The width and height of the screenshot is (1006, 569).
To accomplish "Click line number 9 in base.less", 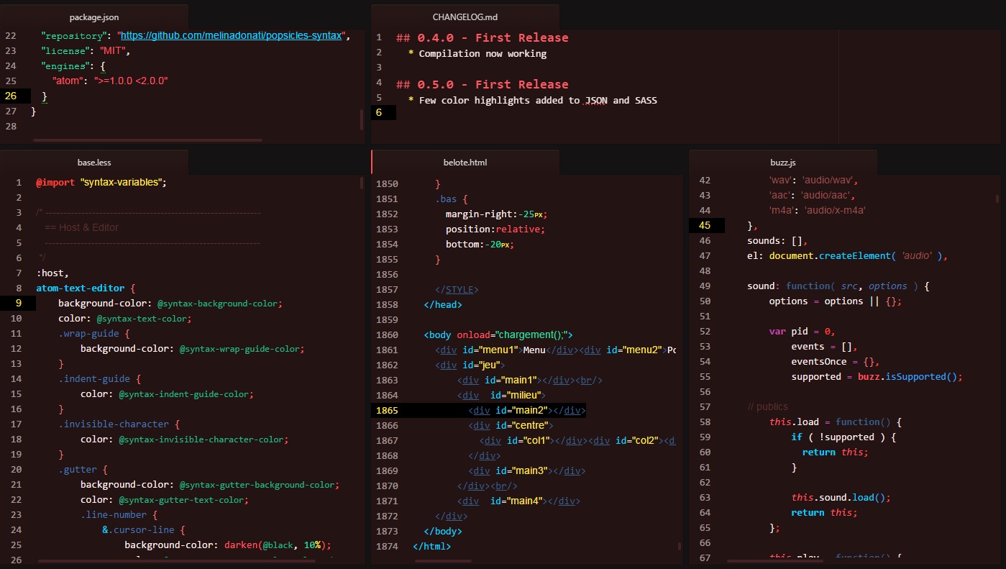I will (x=17, y=303).
